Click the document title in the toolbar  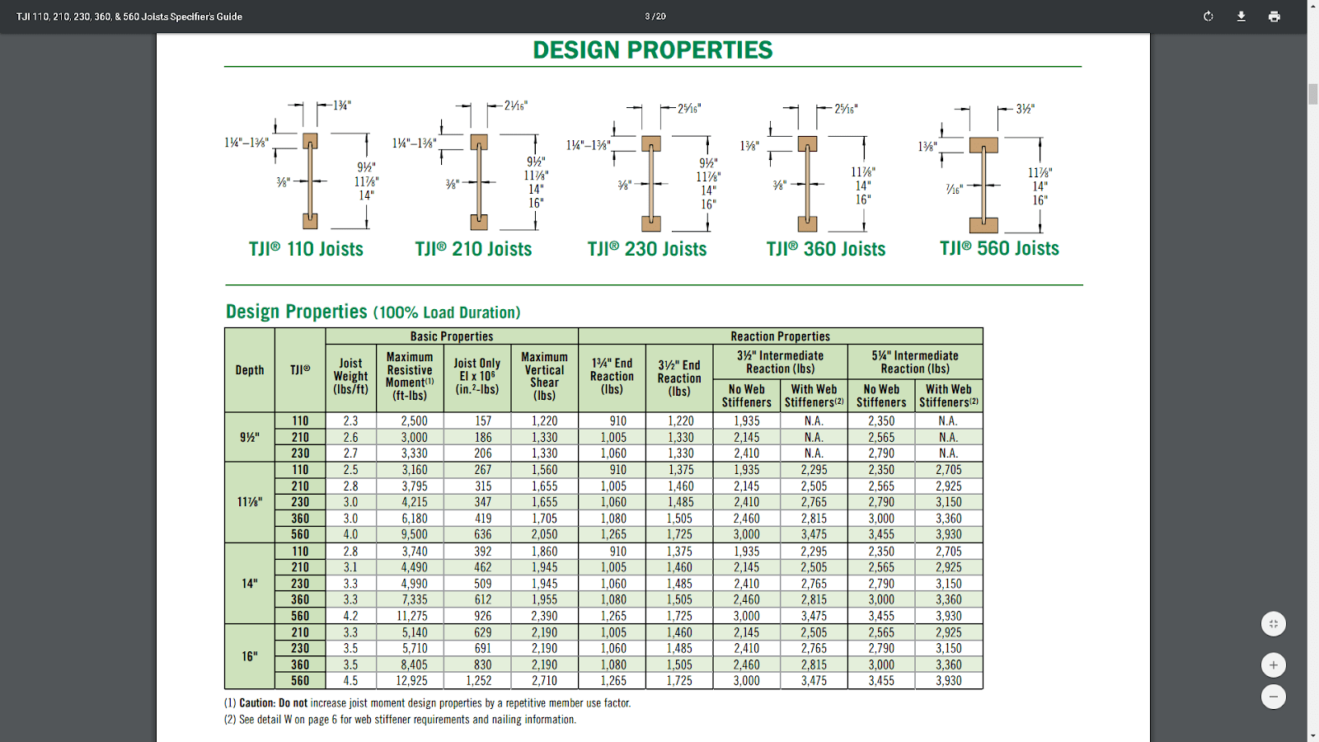129,16
